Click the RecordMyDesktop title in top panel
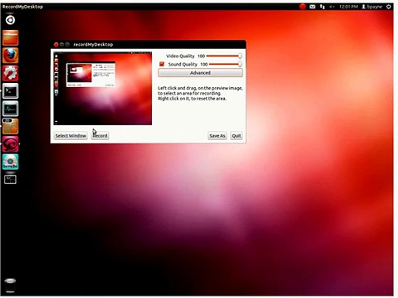This screenshot has width=398, height=298. (22, 7)
